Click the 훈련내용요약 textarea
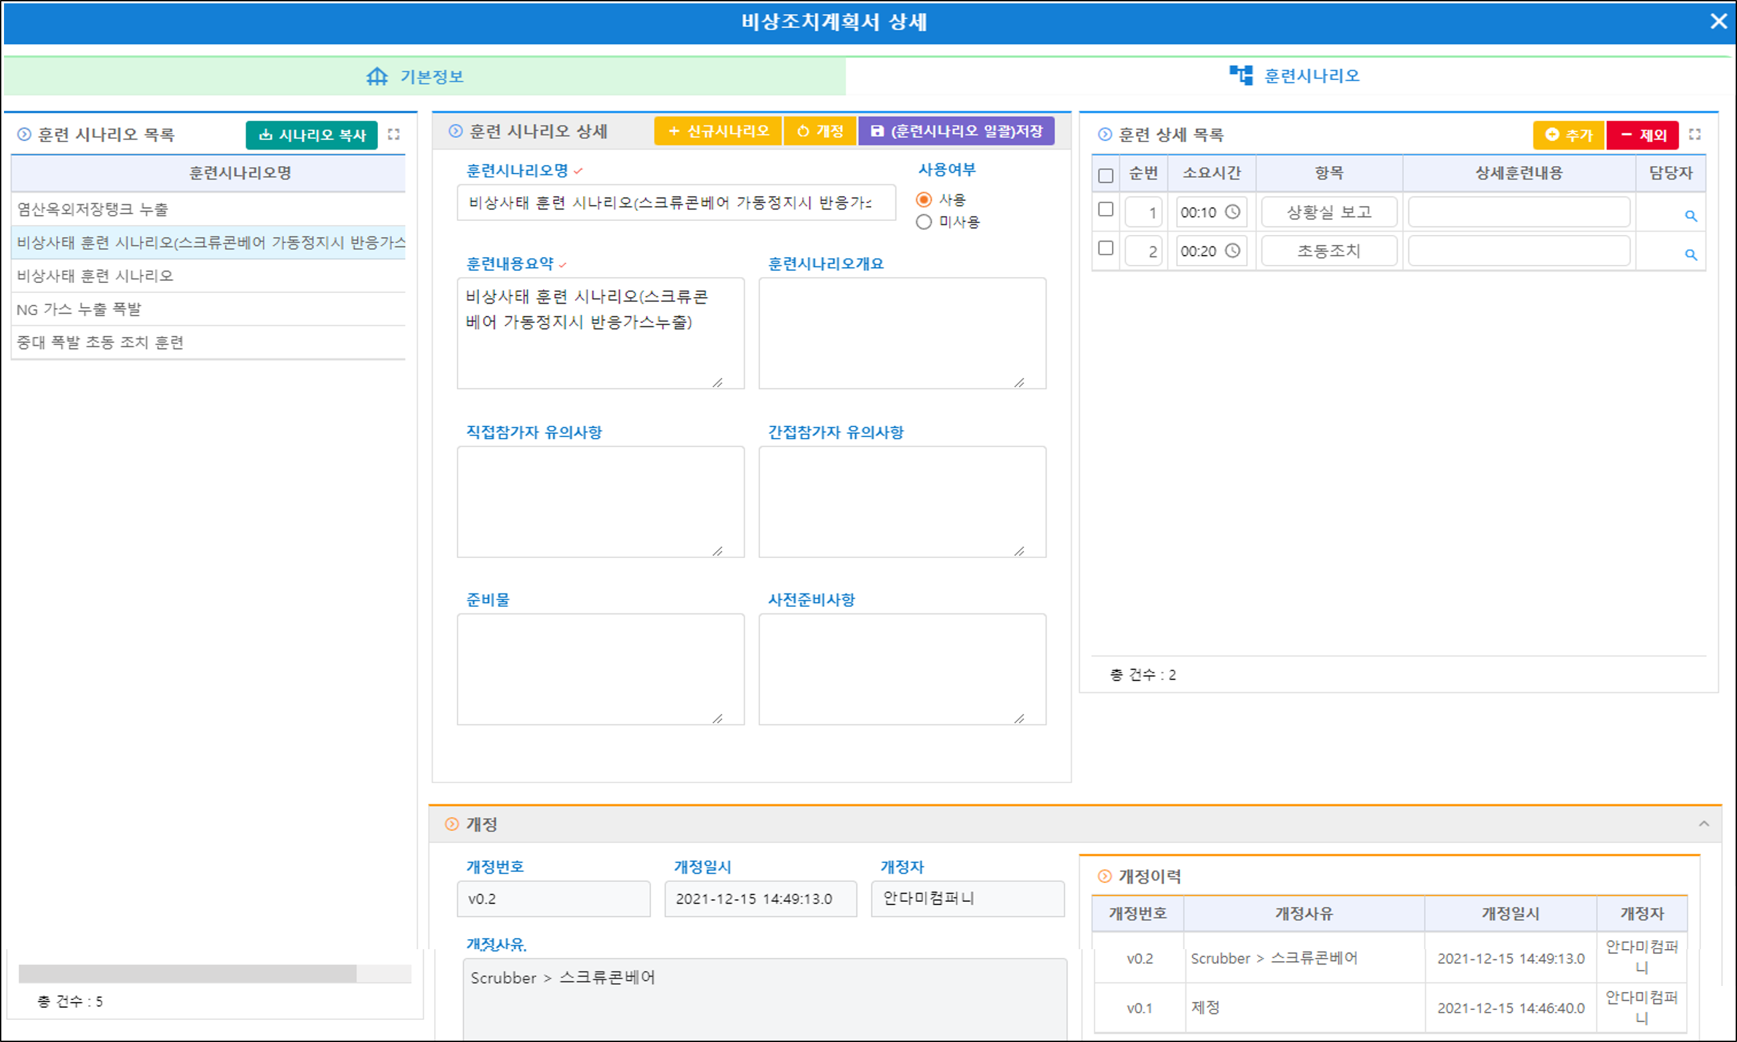Image resolution: width=1737 pixels, height=1042 pixels. coord(600,334)
